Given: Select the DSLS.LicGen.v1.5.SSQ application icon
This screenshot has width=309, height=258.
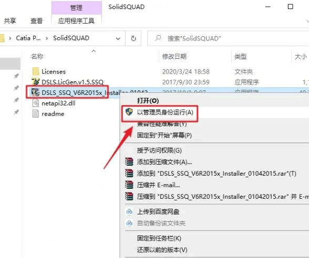Looking at the screenshot, I should pyautogui.click(x=36, y=82).
